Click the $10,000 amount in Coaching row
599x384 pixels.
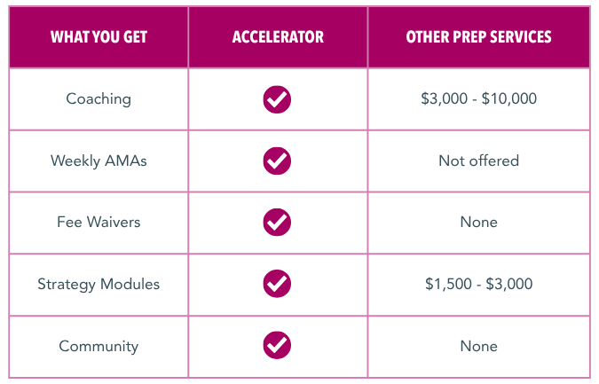pos(509,98)
